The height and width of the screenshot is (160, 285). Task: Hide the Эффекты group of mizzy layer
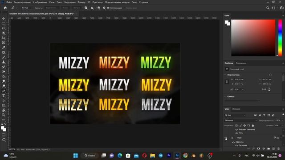tap(233, 142)
